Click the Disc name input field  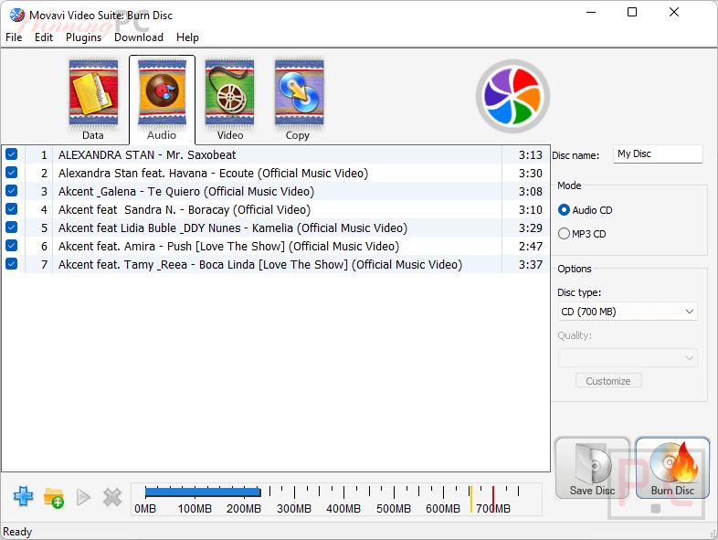pyautogui.click(x=658, y=154)
